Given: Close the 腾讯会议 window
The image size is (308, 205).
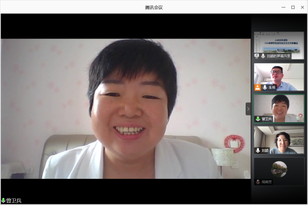Looking at the screenshot, I should 302,7.
